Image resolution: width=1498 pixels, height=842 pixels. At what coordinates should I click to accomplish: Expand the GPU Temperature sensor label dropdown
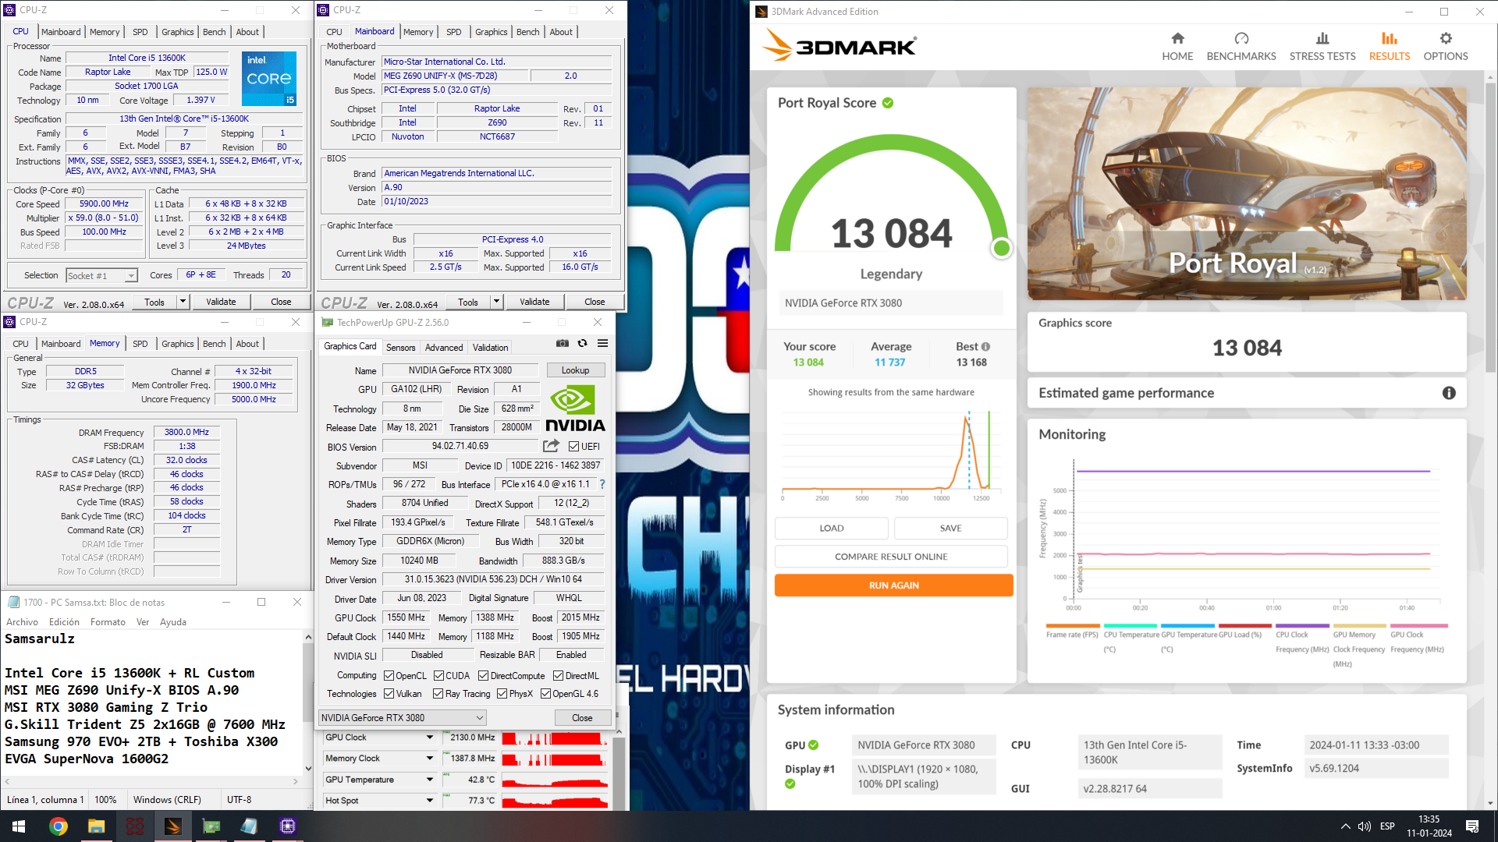[429, 780]
